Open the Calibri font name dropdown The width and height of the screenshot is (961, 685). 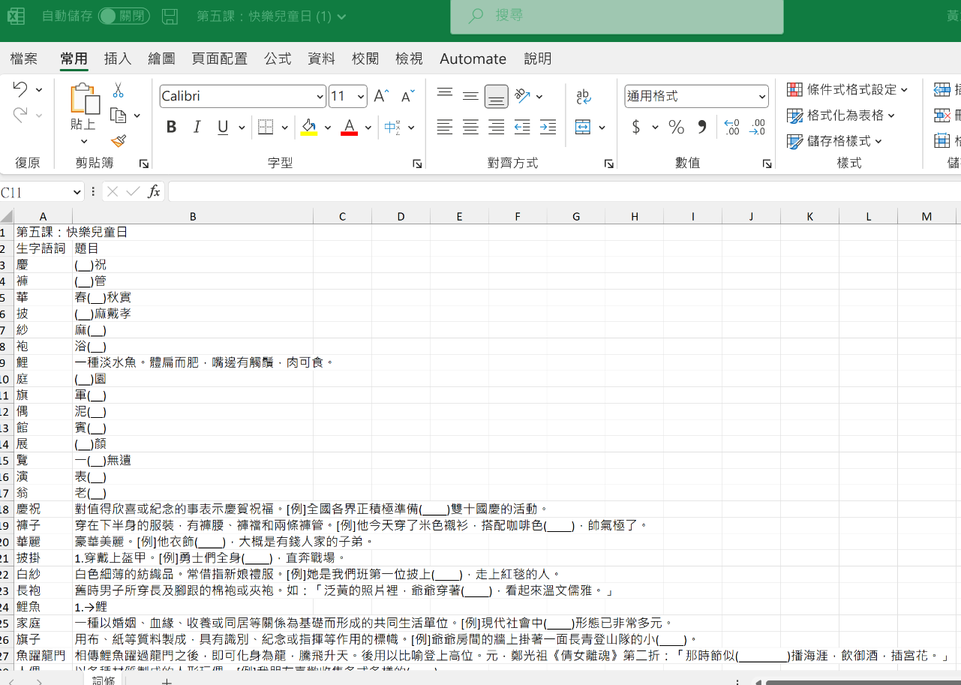(320, 97)
